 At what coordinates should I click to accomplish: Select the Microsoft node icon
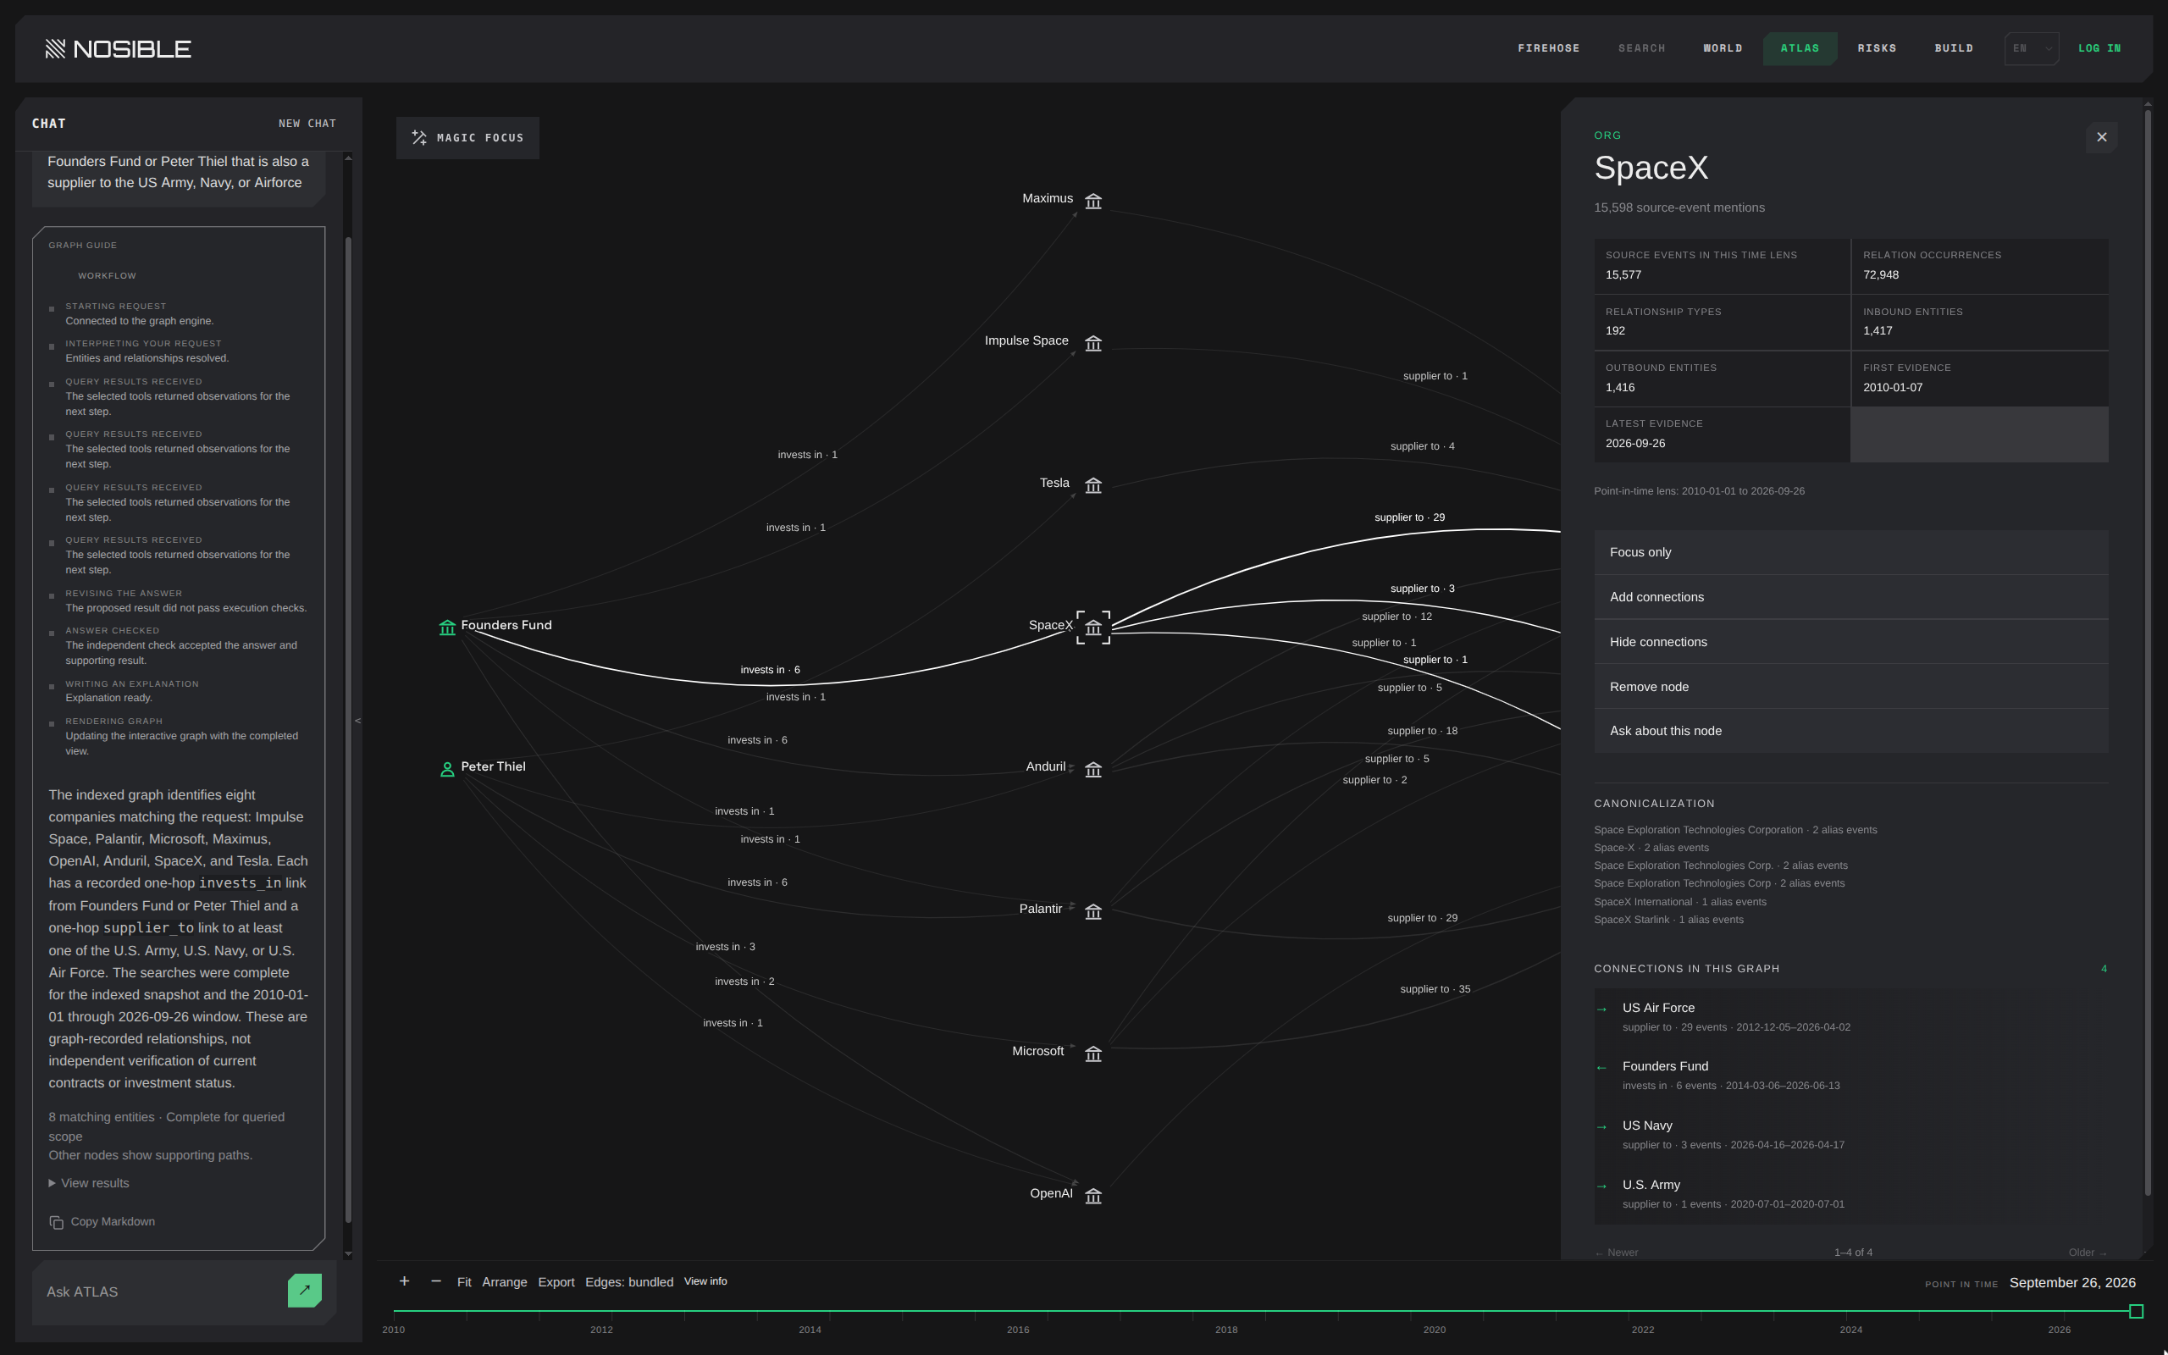pyautogui.click(x=1093, y=1054)
